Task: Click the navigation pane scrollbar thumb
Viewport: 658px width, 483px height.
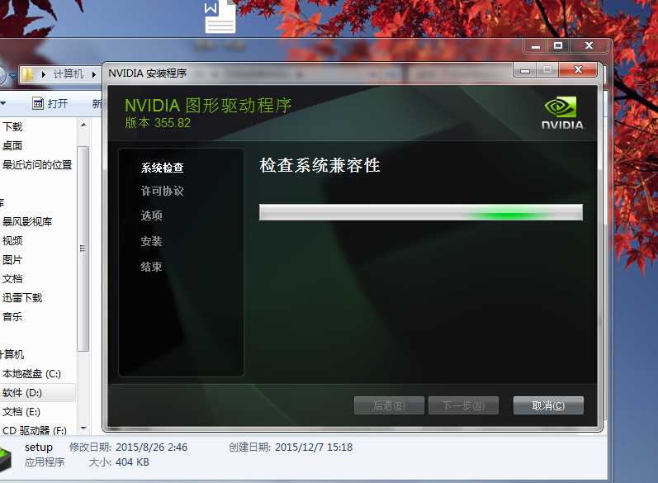Action: tap(83, 249)
